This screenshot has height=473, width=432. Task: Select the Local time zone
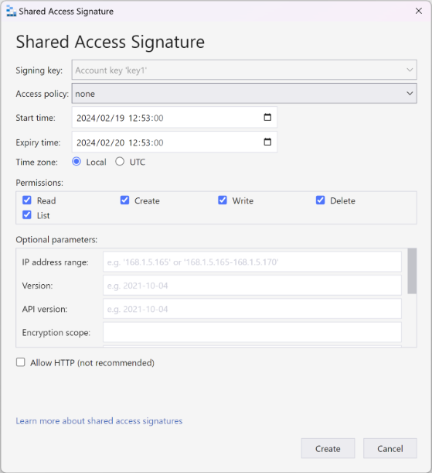pyautogui.click(x=77, y=162)
